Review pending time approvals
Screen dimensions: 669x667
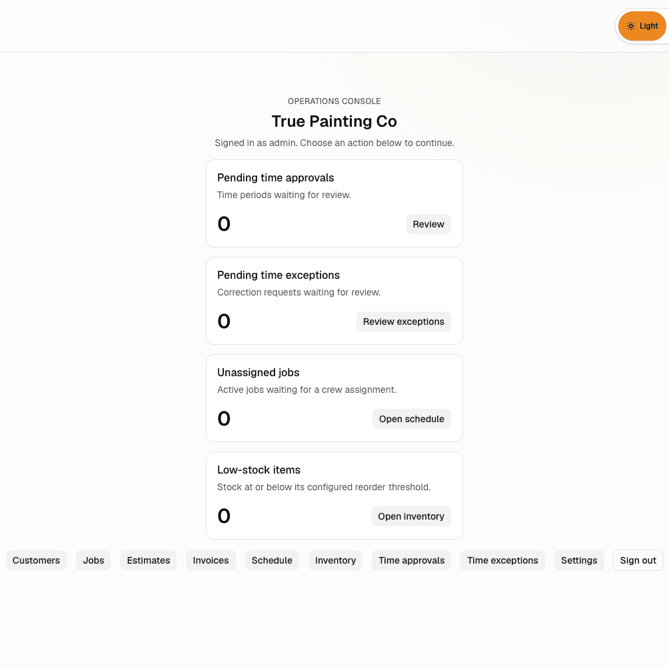point(428,224)
